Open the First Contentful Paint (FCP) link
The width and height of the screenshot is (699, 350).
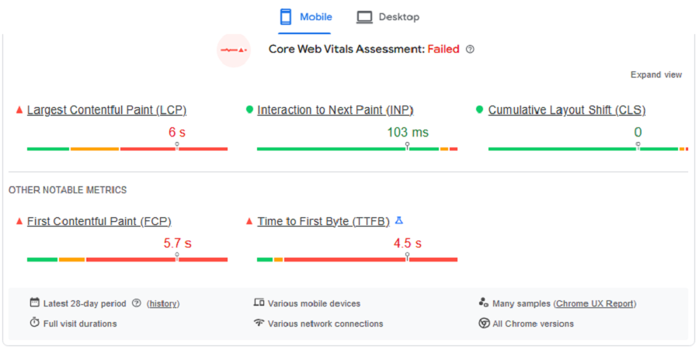pyautogui.click(x=99, y=221)
